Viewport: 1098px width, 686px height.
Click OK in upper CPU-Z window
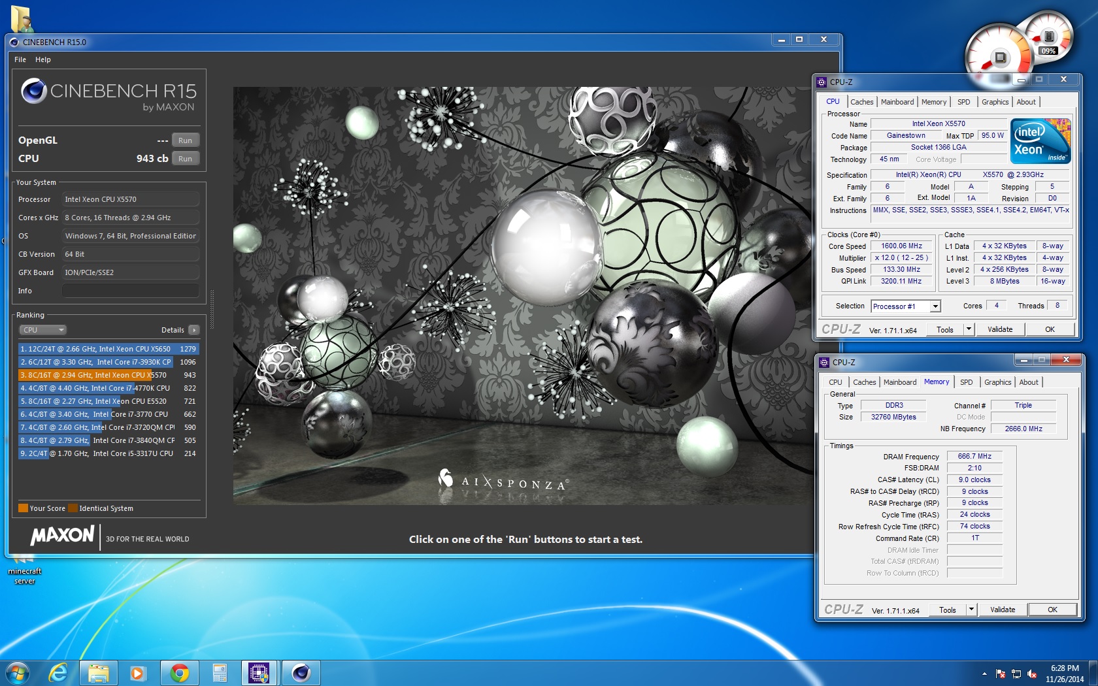(x=1050, y=329)
